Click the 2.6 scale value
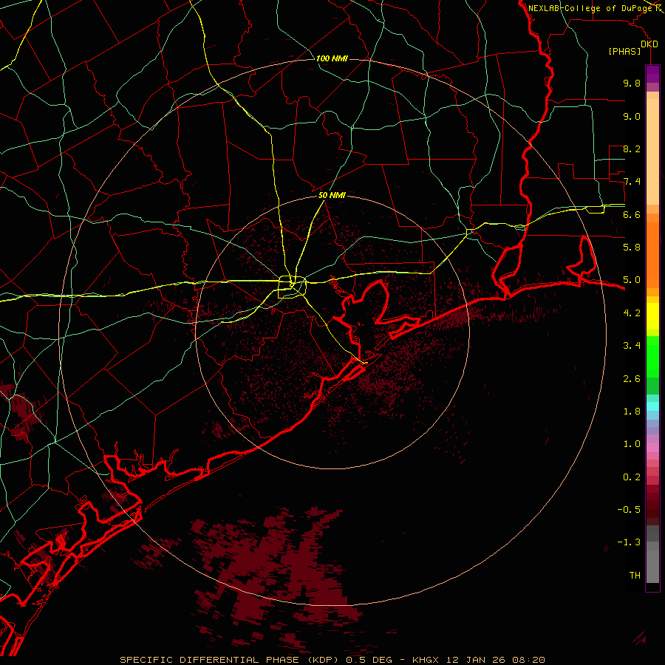Screen dimensions: 665x665 (632, 378)
